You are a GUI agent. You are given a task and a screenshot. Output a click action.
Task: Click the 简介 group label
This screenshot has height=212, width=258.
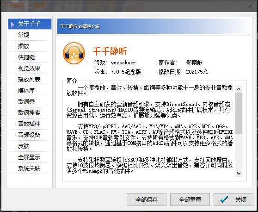72,81
